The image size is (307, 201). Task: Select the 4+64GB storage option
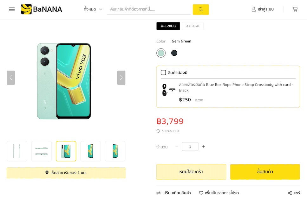pyautogui.click(x=193, y=26)
